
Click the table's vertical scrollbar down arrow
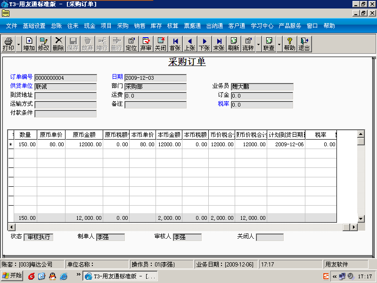point(361,219)
